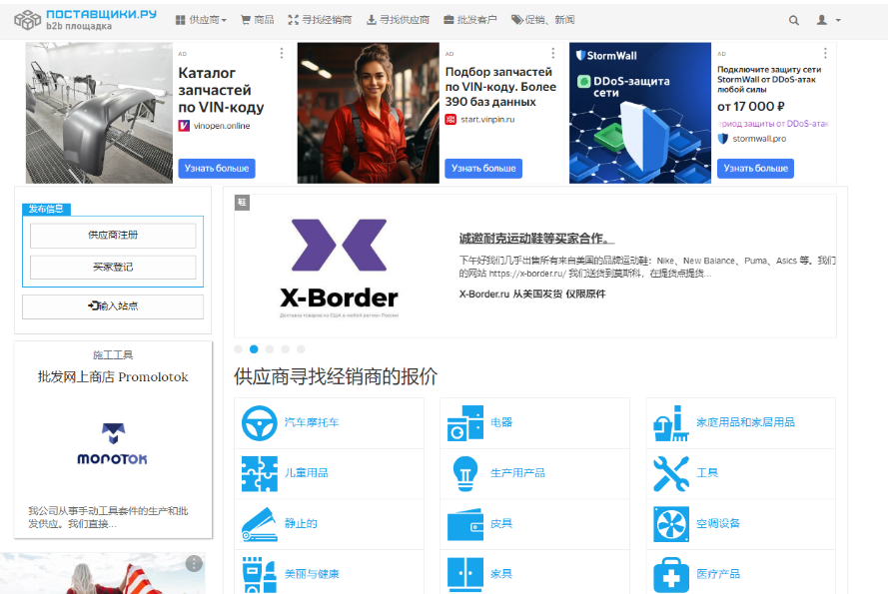Image resolution: width=888 pixels, height=594 pixels.
Task: Click the stormwall.pro domain link
Action: tap(759, 139)
